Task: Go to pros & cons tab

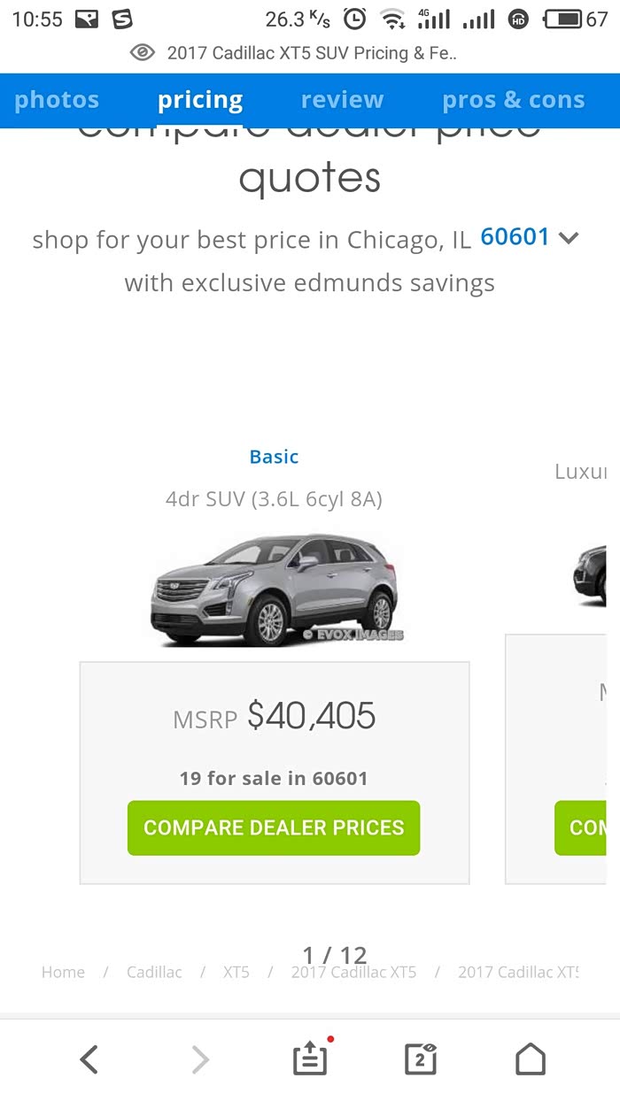Action: click(x=513, y=100)
